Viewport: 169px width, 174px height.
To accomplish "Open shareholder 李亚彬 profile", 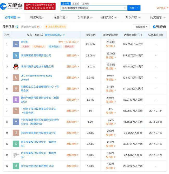I will pos(24,42).
